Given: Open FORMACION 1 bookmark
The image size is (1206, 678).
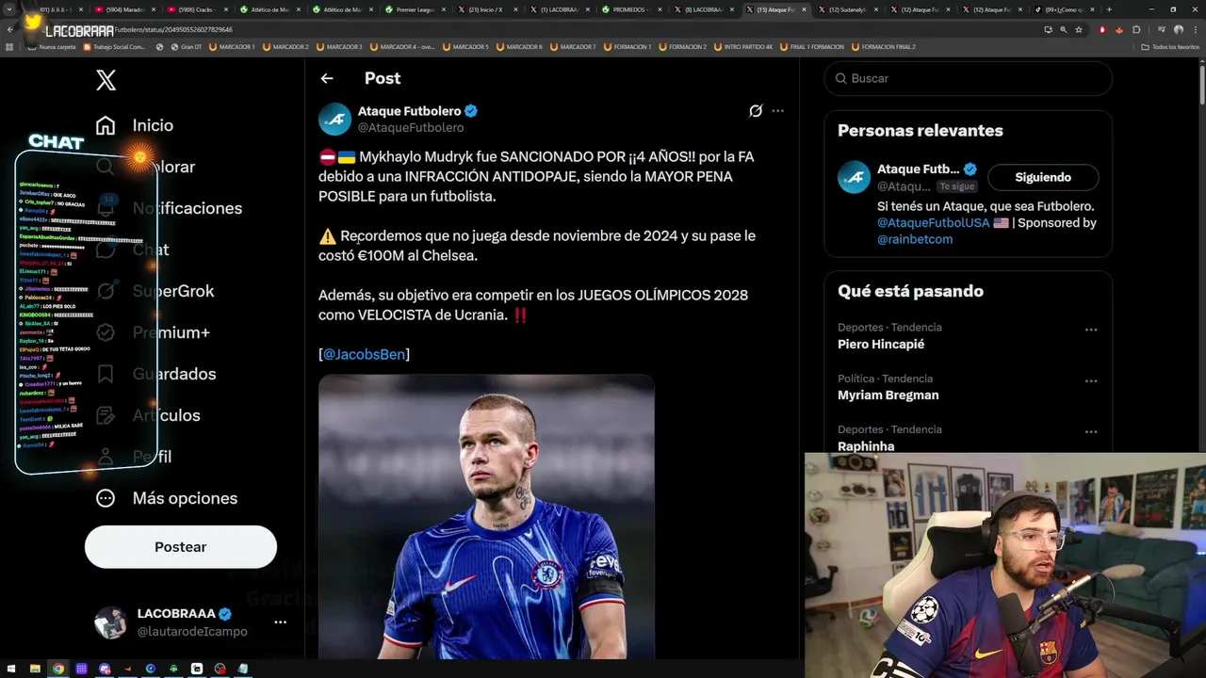Looking at the screenshot, I should [x=627, y=46].
